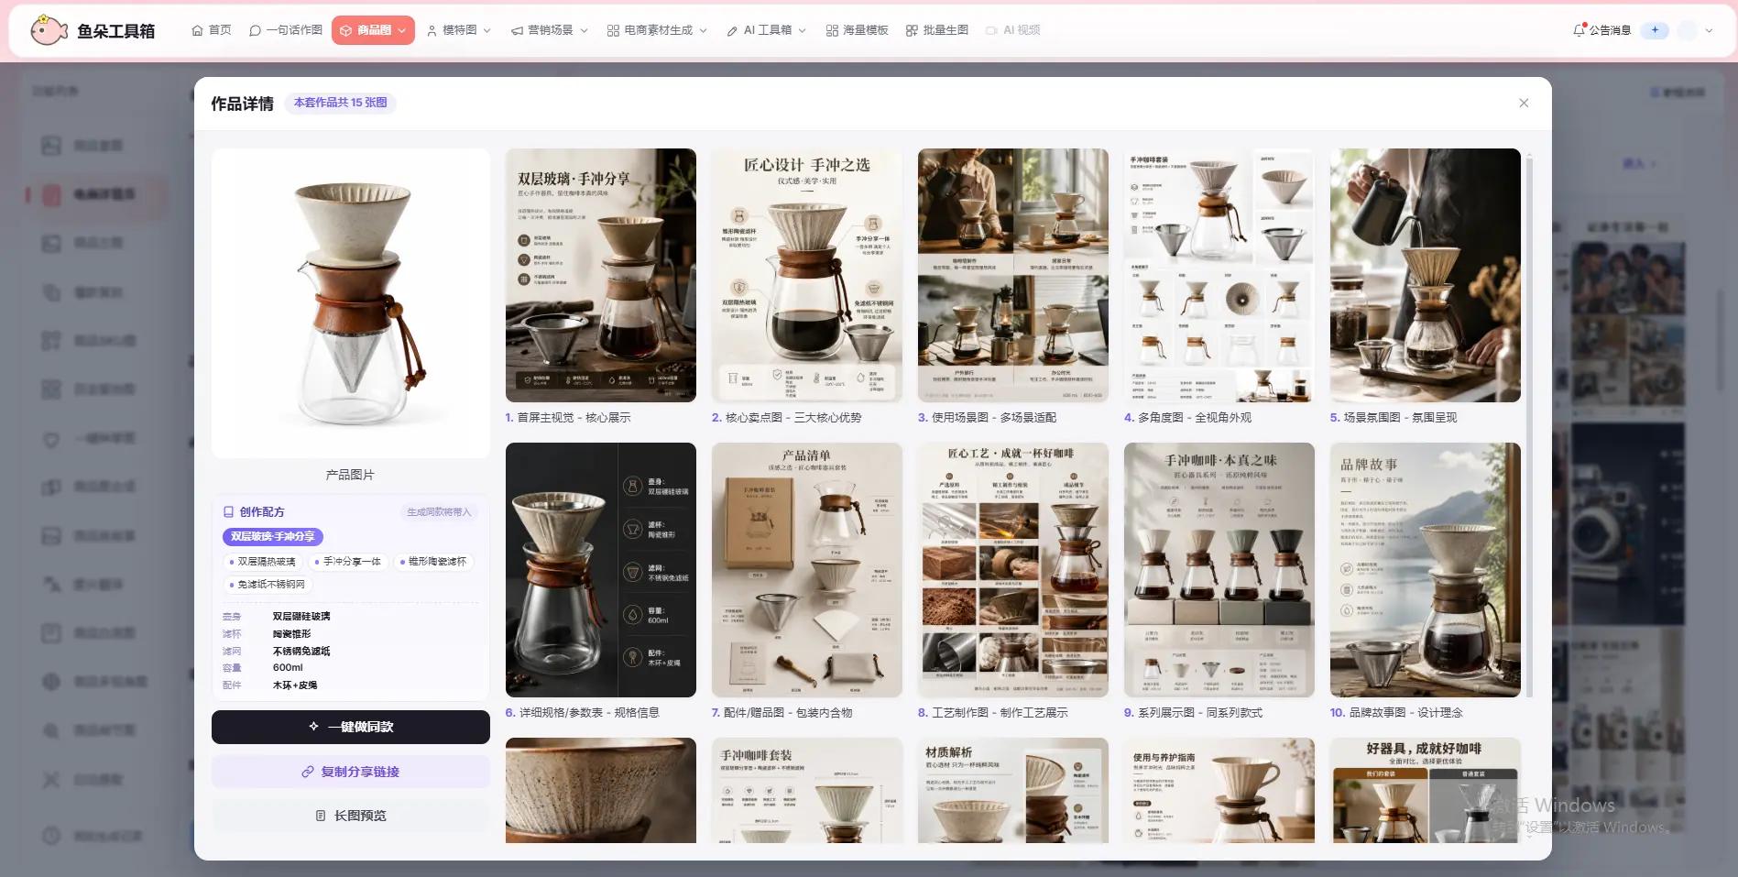The height and width of the screenshot is (877, 1738).
Task: Open AI 视频 in the top nav
Action: point(1012,30)
